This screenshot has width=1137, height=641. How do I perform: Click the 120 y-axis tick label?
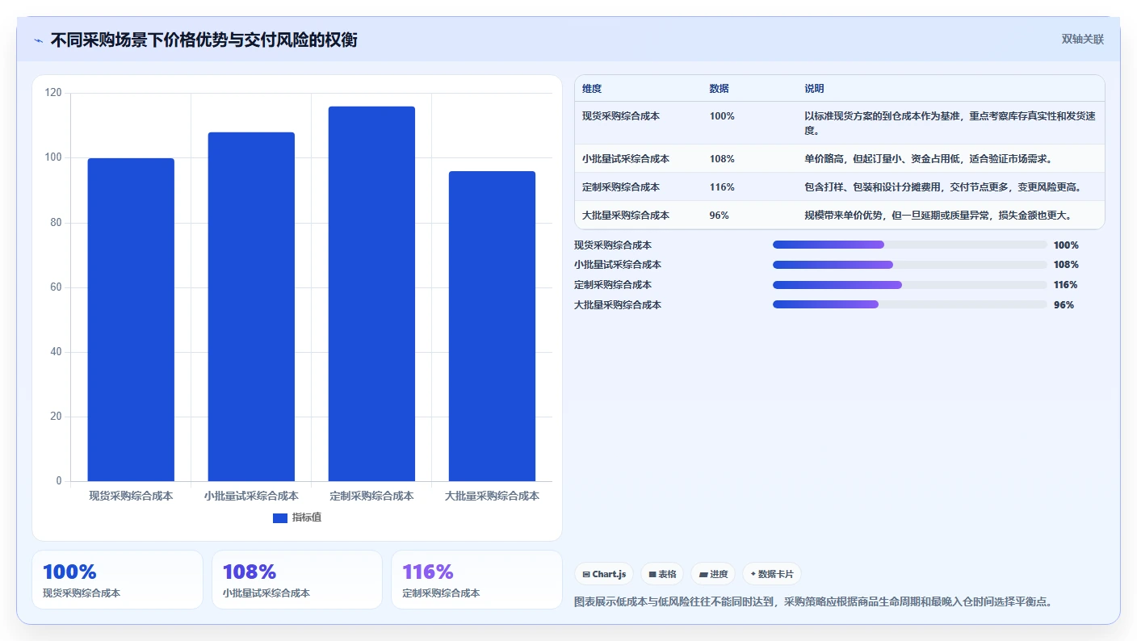(x=53, y=94)
